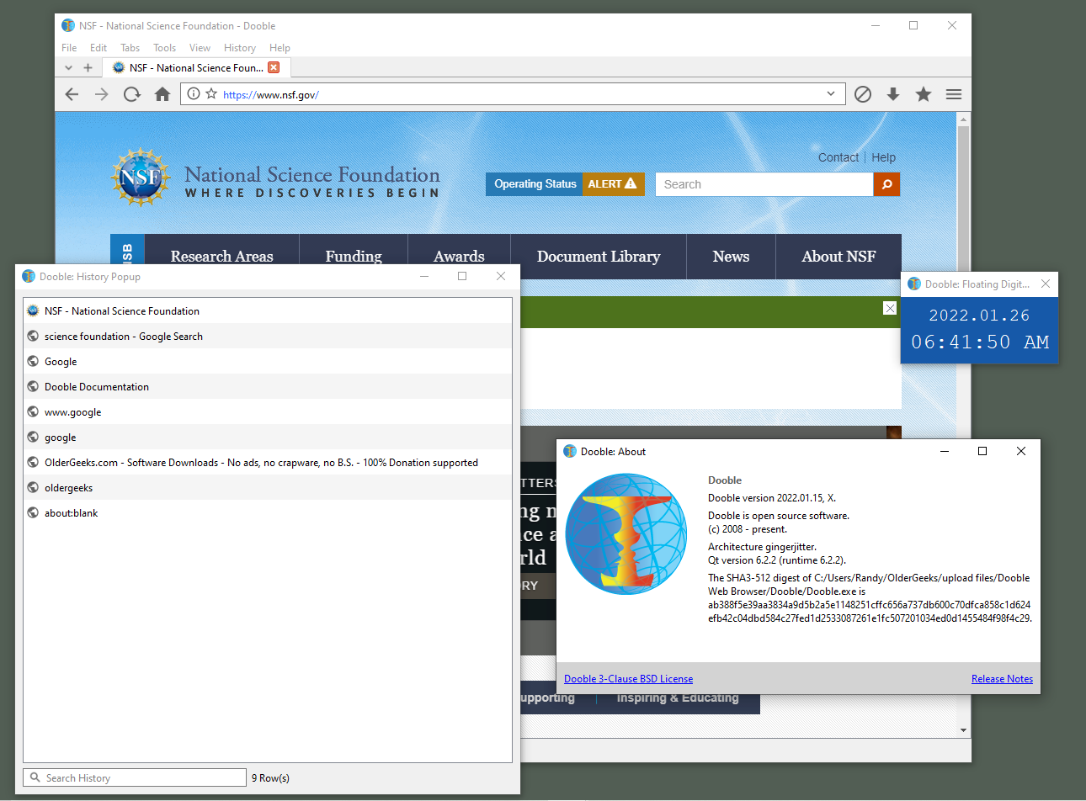
Task: Select history row science foundation - Google Search
Action: [x=268, y=336]
